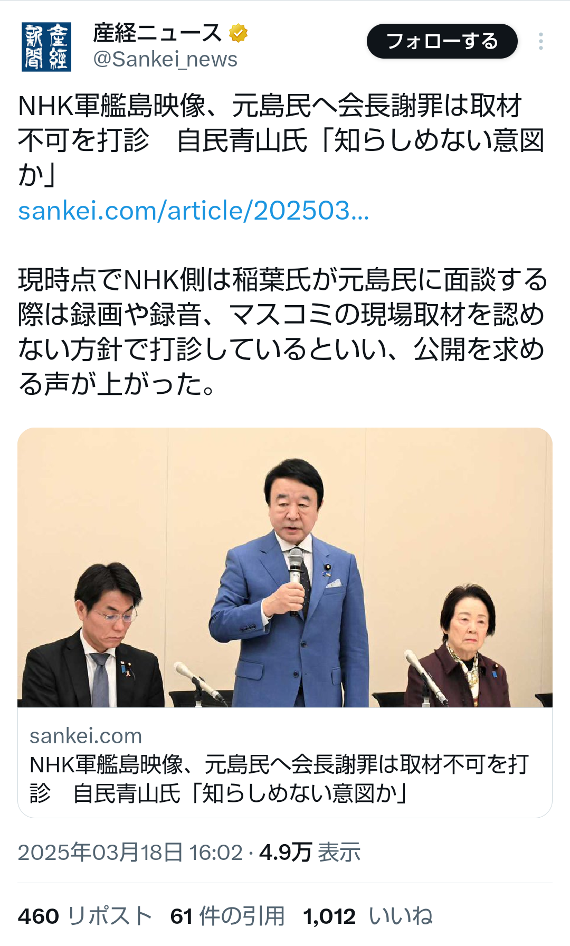
Task: Open the card title NHK軍艦島映像 below photo
Action: point(279,779)
